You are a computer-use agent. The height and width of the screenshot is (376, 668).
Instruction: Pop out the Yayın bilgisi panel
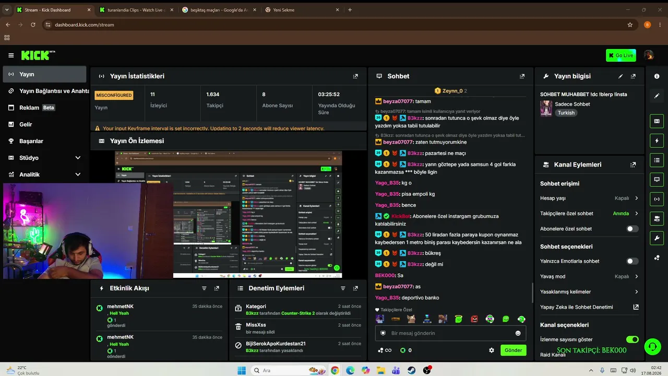pos(633,76)
